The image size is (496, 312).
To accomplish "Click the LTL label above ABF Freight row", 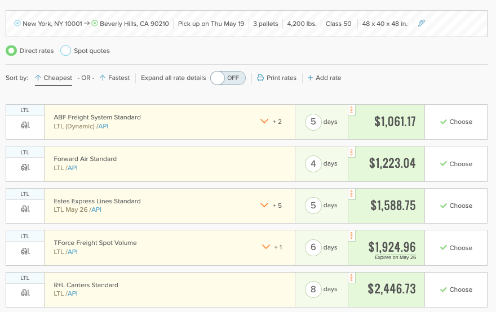I will coord(25,110).
